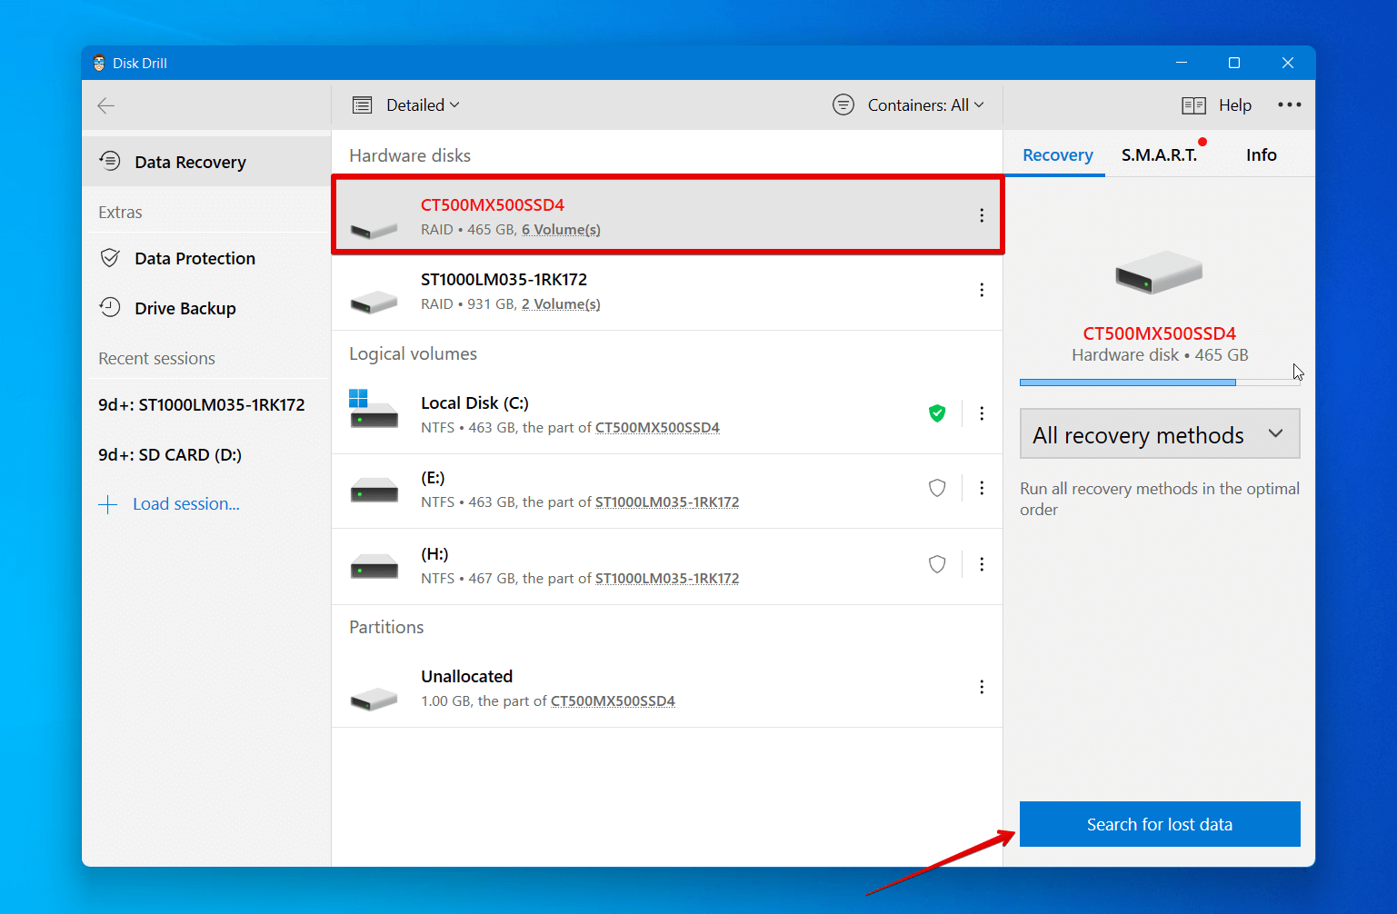Toggle protection shield for (E:) volume

point(937,488)
